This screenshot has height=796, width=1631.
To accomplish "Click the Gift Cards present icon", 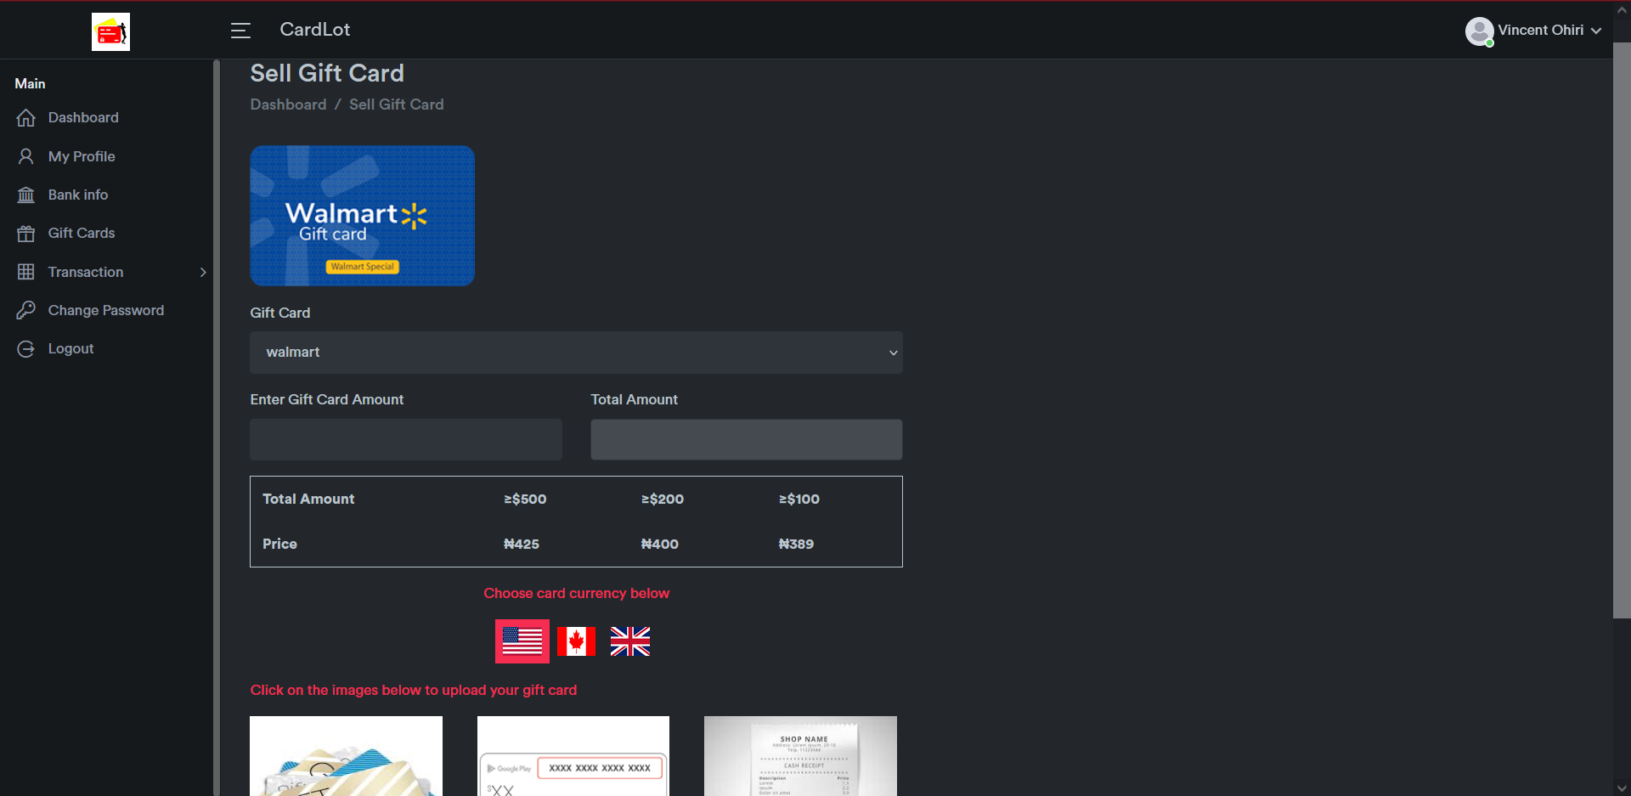I will (26, 234).
